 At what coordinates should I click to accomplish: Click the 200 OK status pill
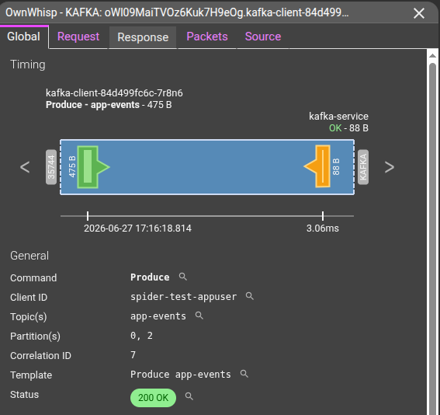tap(153, 398)
